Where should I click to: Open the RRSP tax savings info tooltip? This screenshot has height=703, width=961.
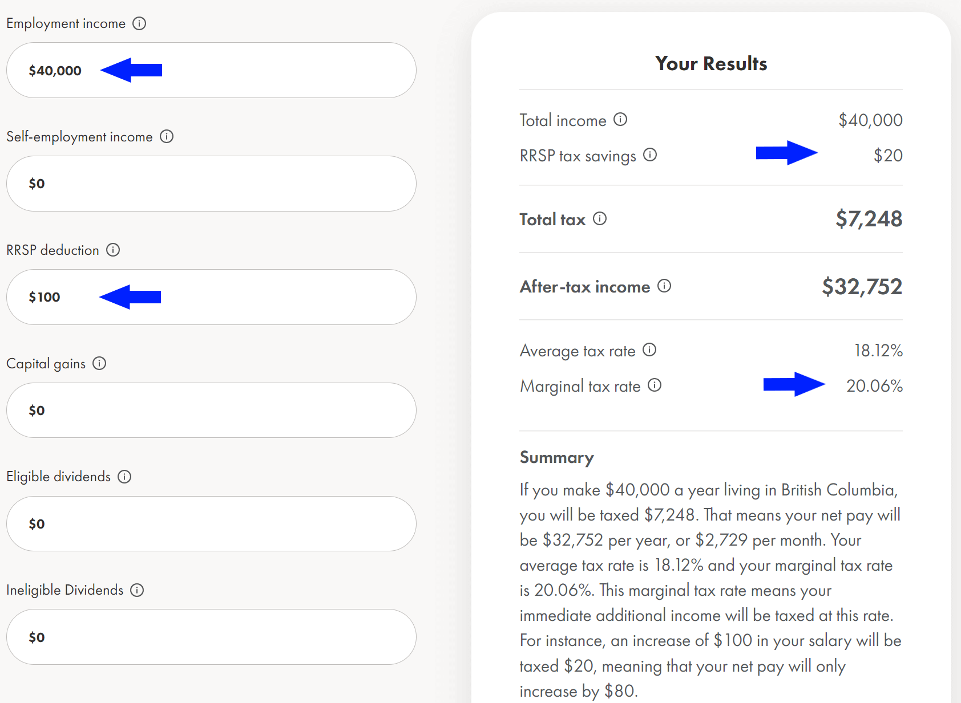click(x=651, y=155)
